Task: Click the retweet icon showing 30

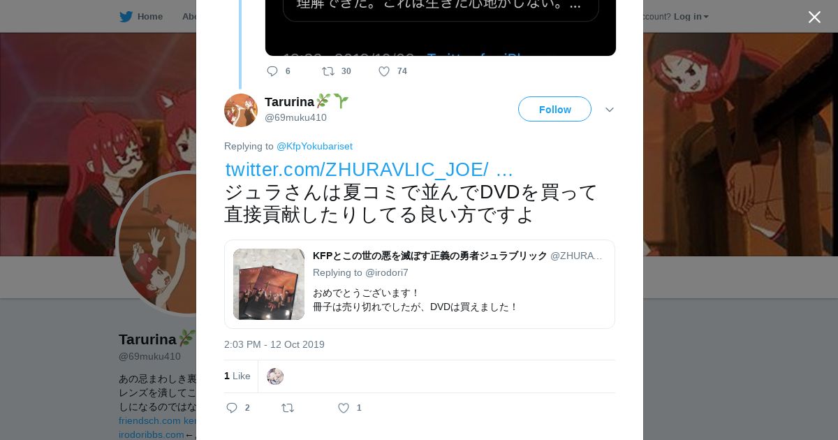Action: tap(328, 71)
